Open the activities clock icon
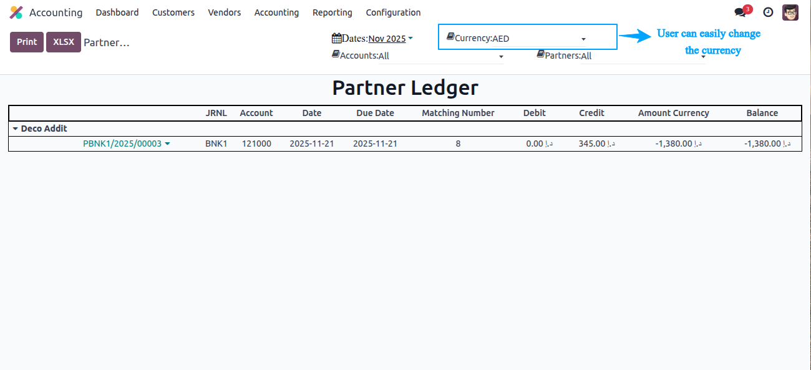 (769, 12)
